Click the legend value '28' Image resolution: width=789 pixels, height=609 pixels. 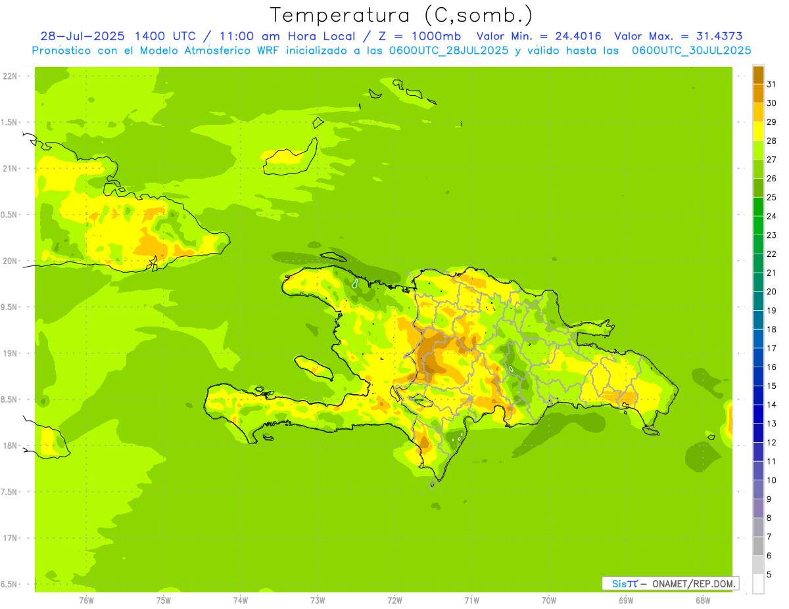(x=771, y=141)
